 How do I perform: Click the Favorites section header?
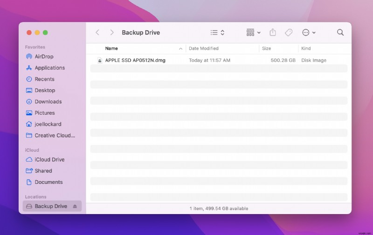pos(35,47)
